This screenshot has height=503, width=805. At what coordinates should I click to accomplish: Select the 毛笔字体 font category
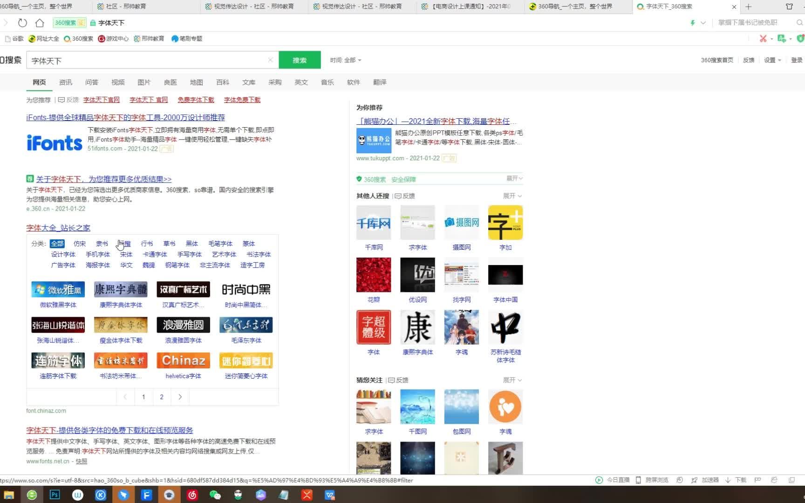[220, 244]
